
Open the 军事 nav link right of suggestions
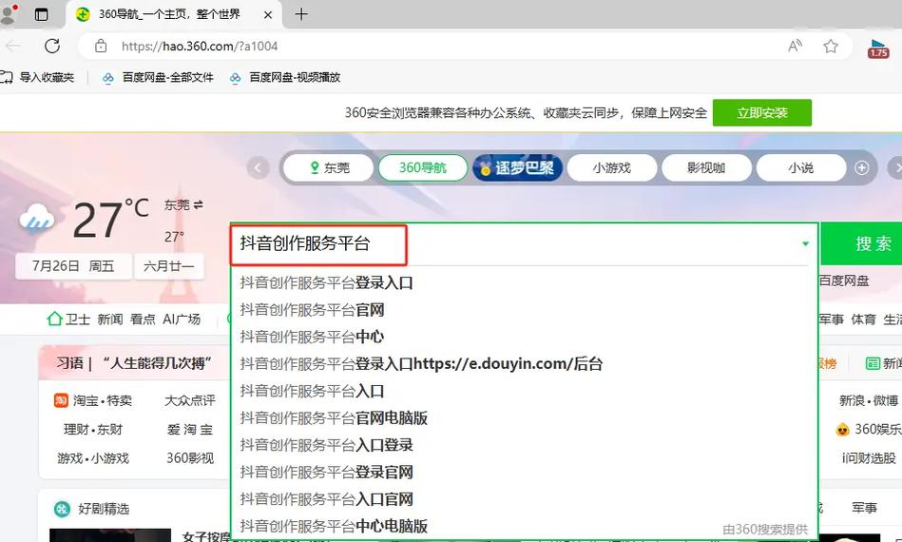point(832,319)
